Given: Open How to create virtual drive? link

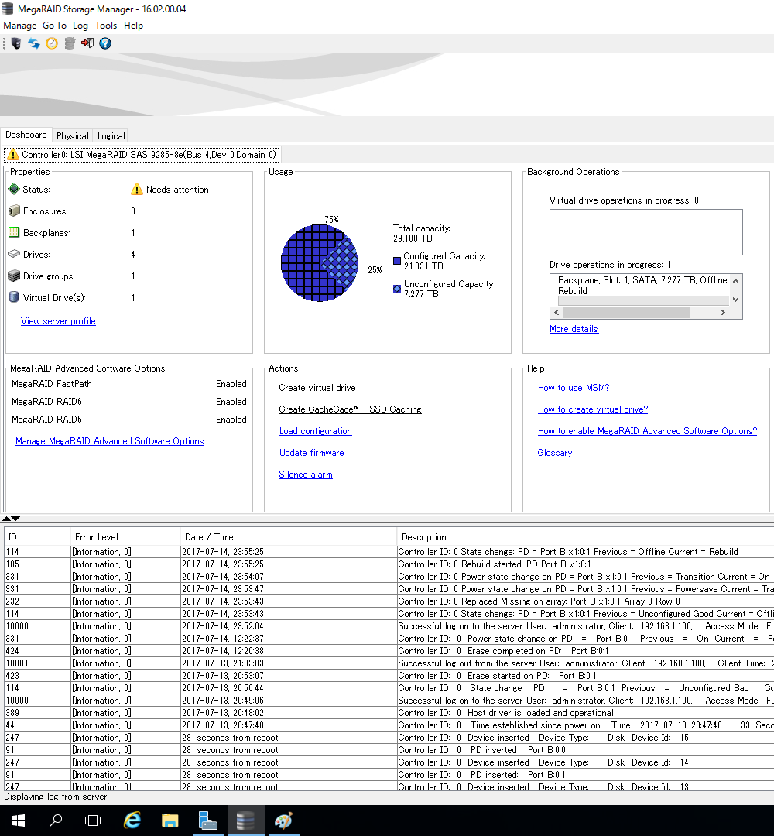Looking at the screenshot, I should [x=593, y=409].
